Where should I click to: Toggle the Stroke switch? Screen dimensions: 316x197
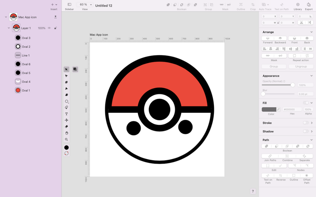(306, 123)
